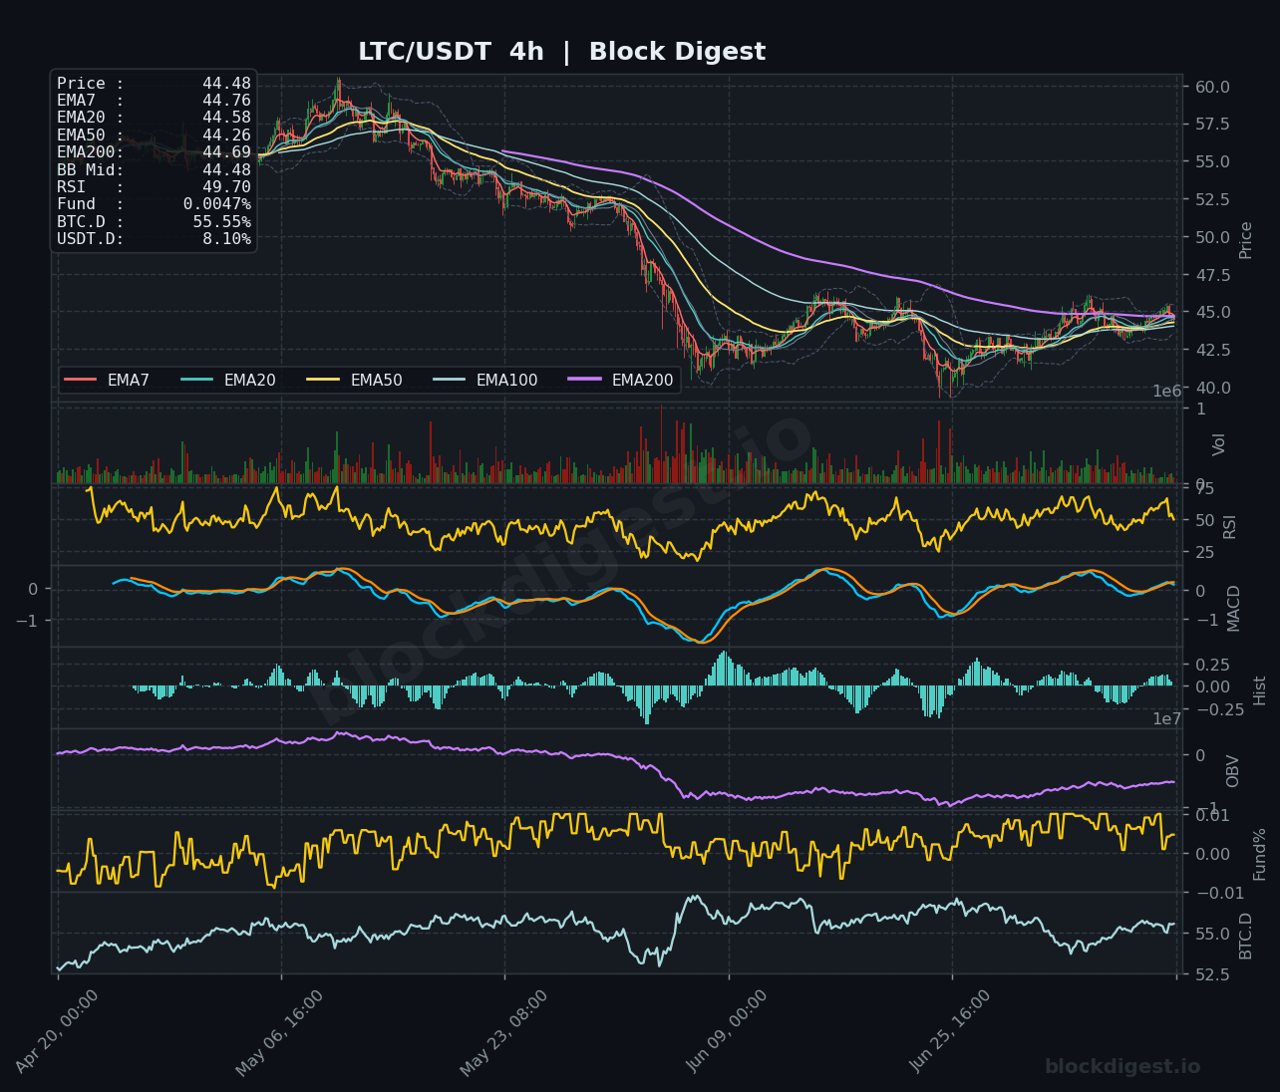Click the OBV panel axis label
This screenshot has width=1280, height=1092.
1233,771
